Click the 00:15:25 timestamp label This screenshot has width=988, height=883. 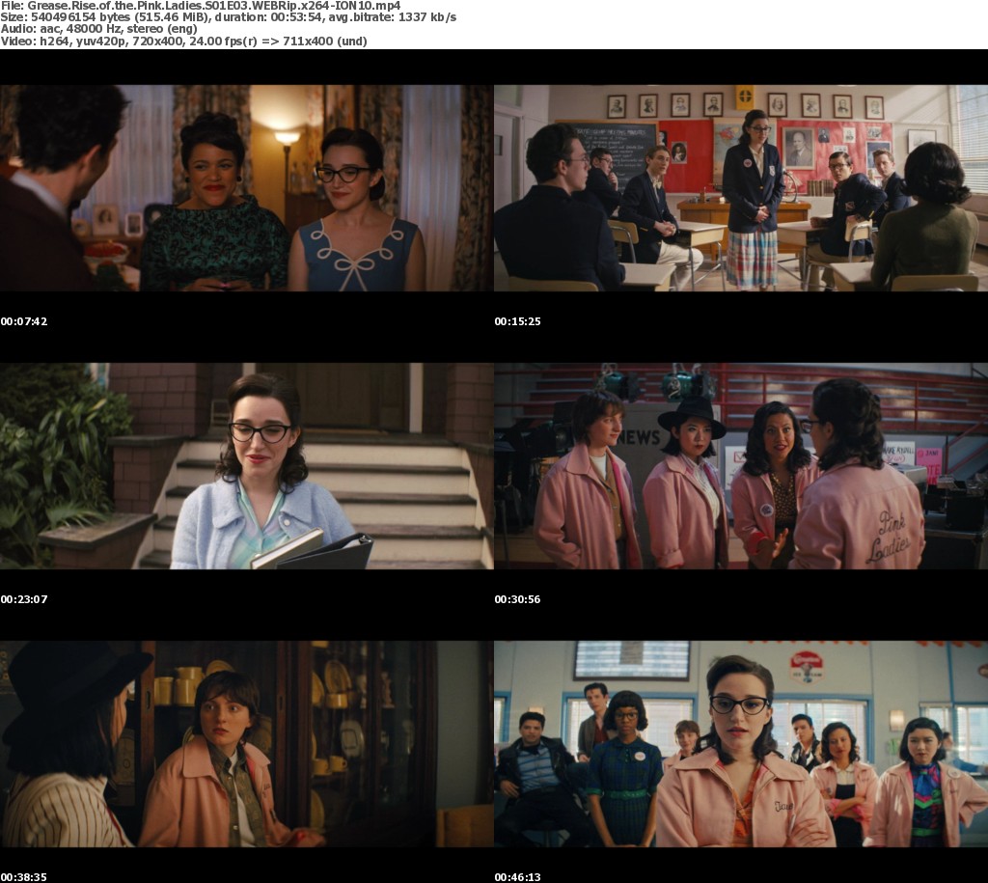click(517, 321)
